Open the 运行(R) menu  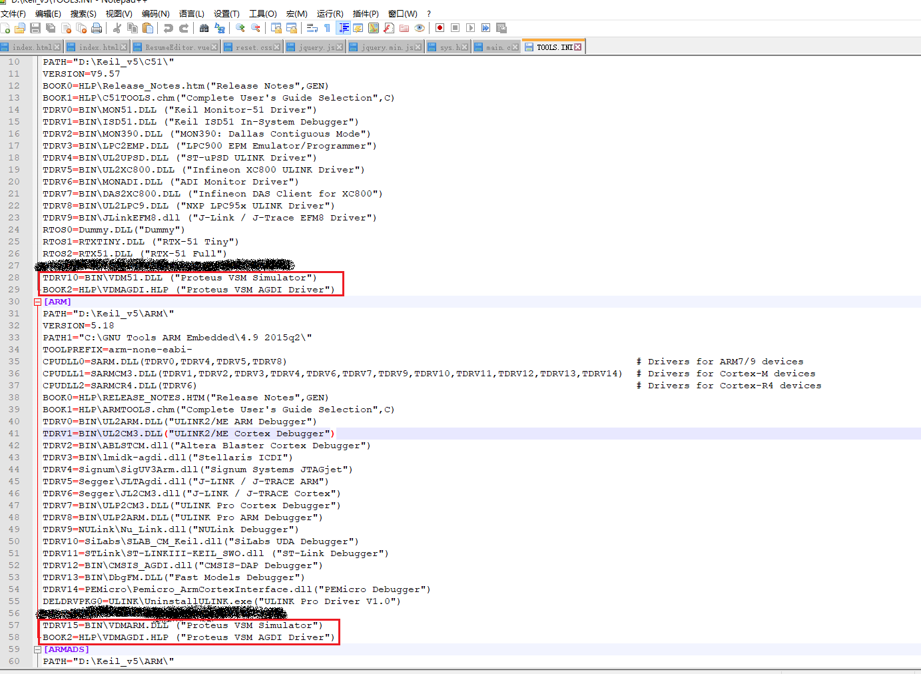click(330, 13)
